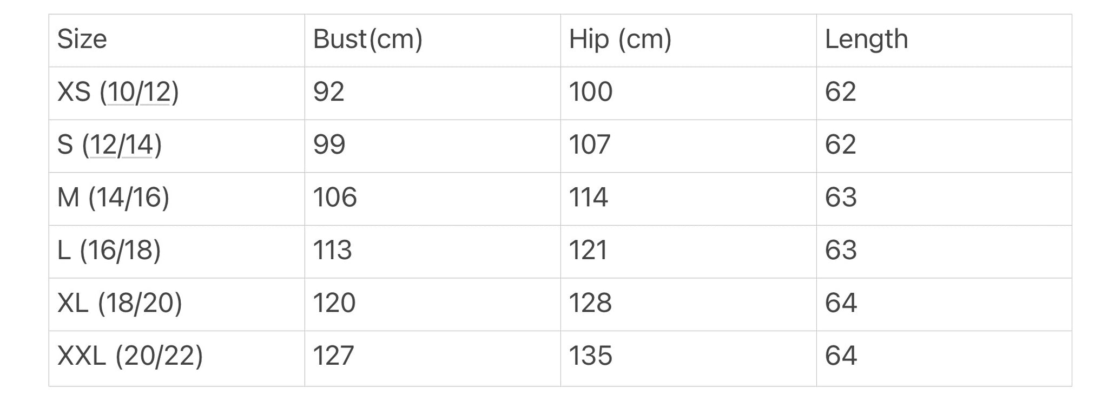The width and height of the screenshot is (1108, 401).
Task: Click bust measurement 106
Action: pyautogui.click(x=433, y=199)
